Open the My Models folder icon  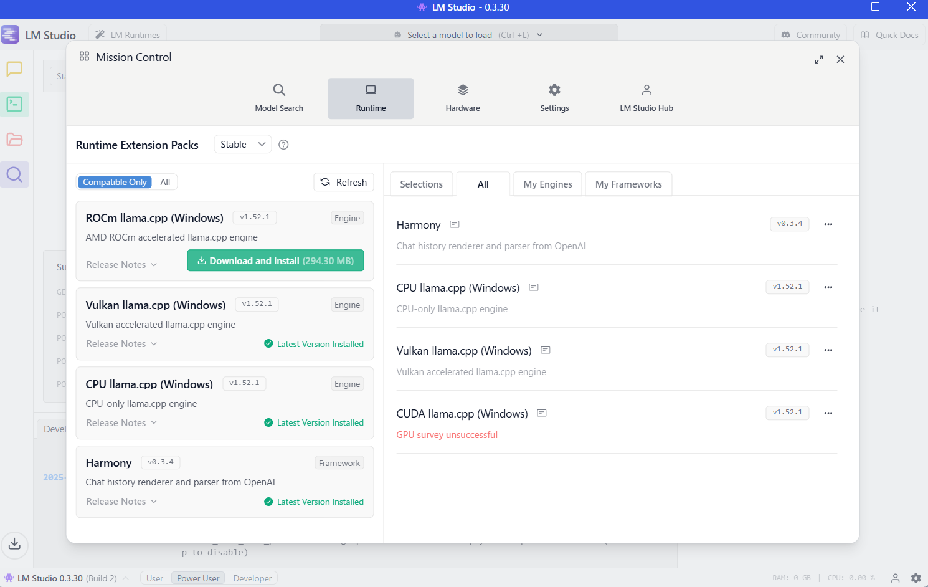click(x=14, y=140)
